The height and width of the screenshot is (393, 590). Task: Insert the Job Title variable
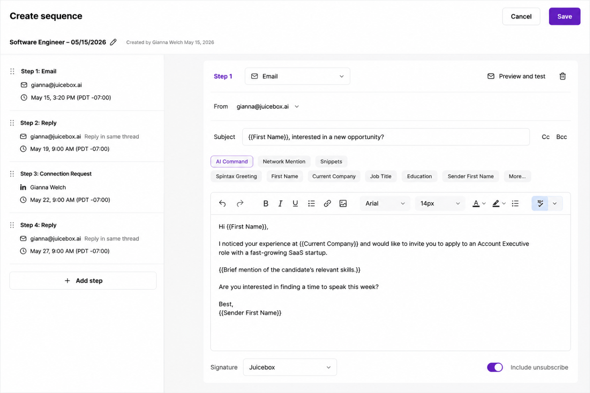coord(381,176)
